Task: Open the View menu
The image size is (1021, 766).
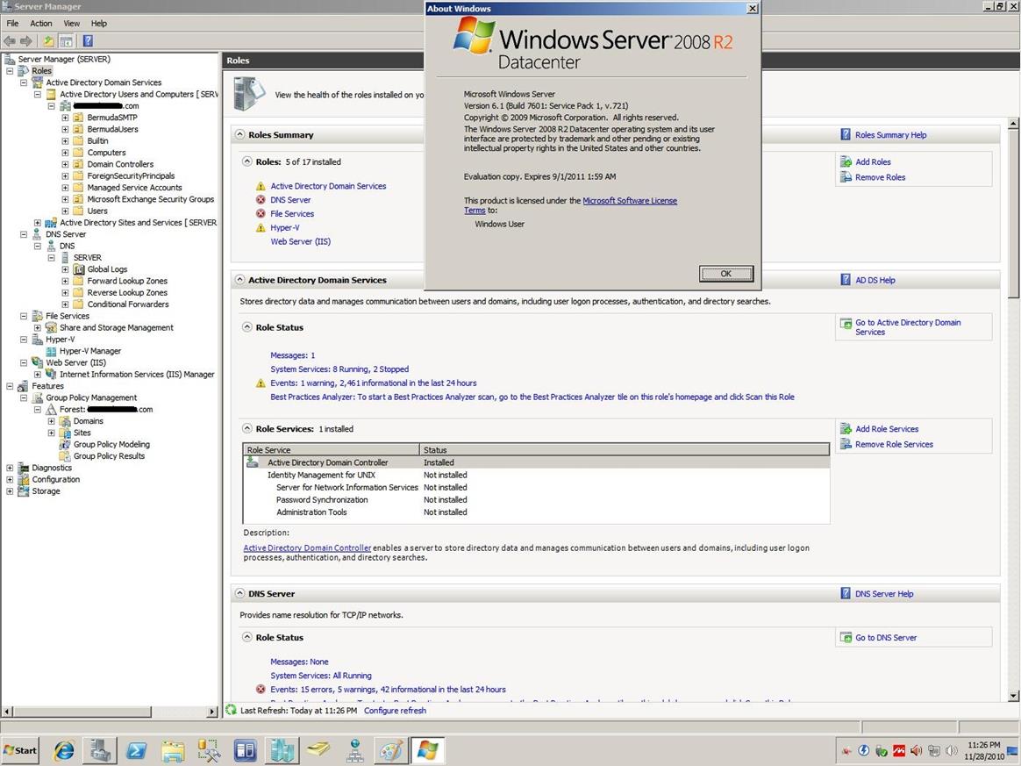Action: tap(71, 24)
